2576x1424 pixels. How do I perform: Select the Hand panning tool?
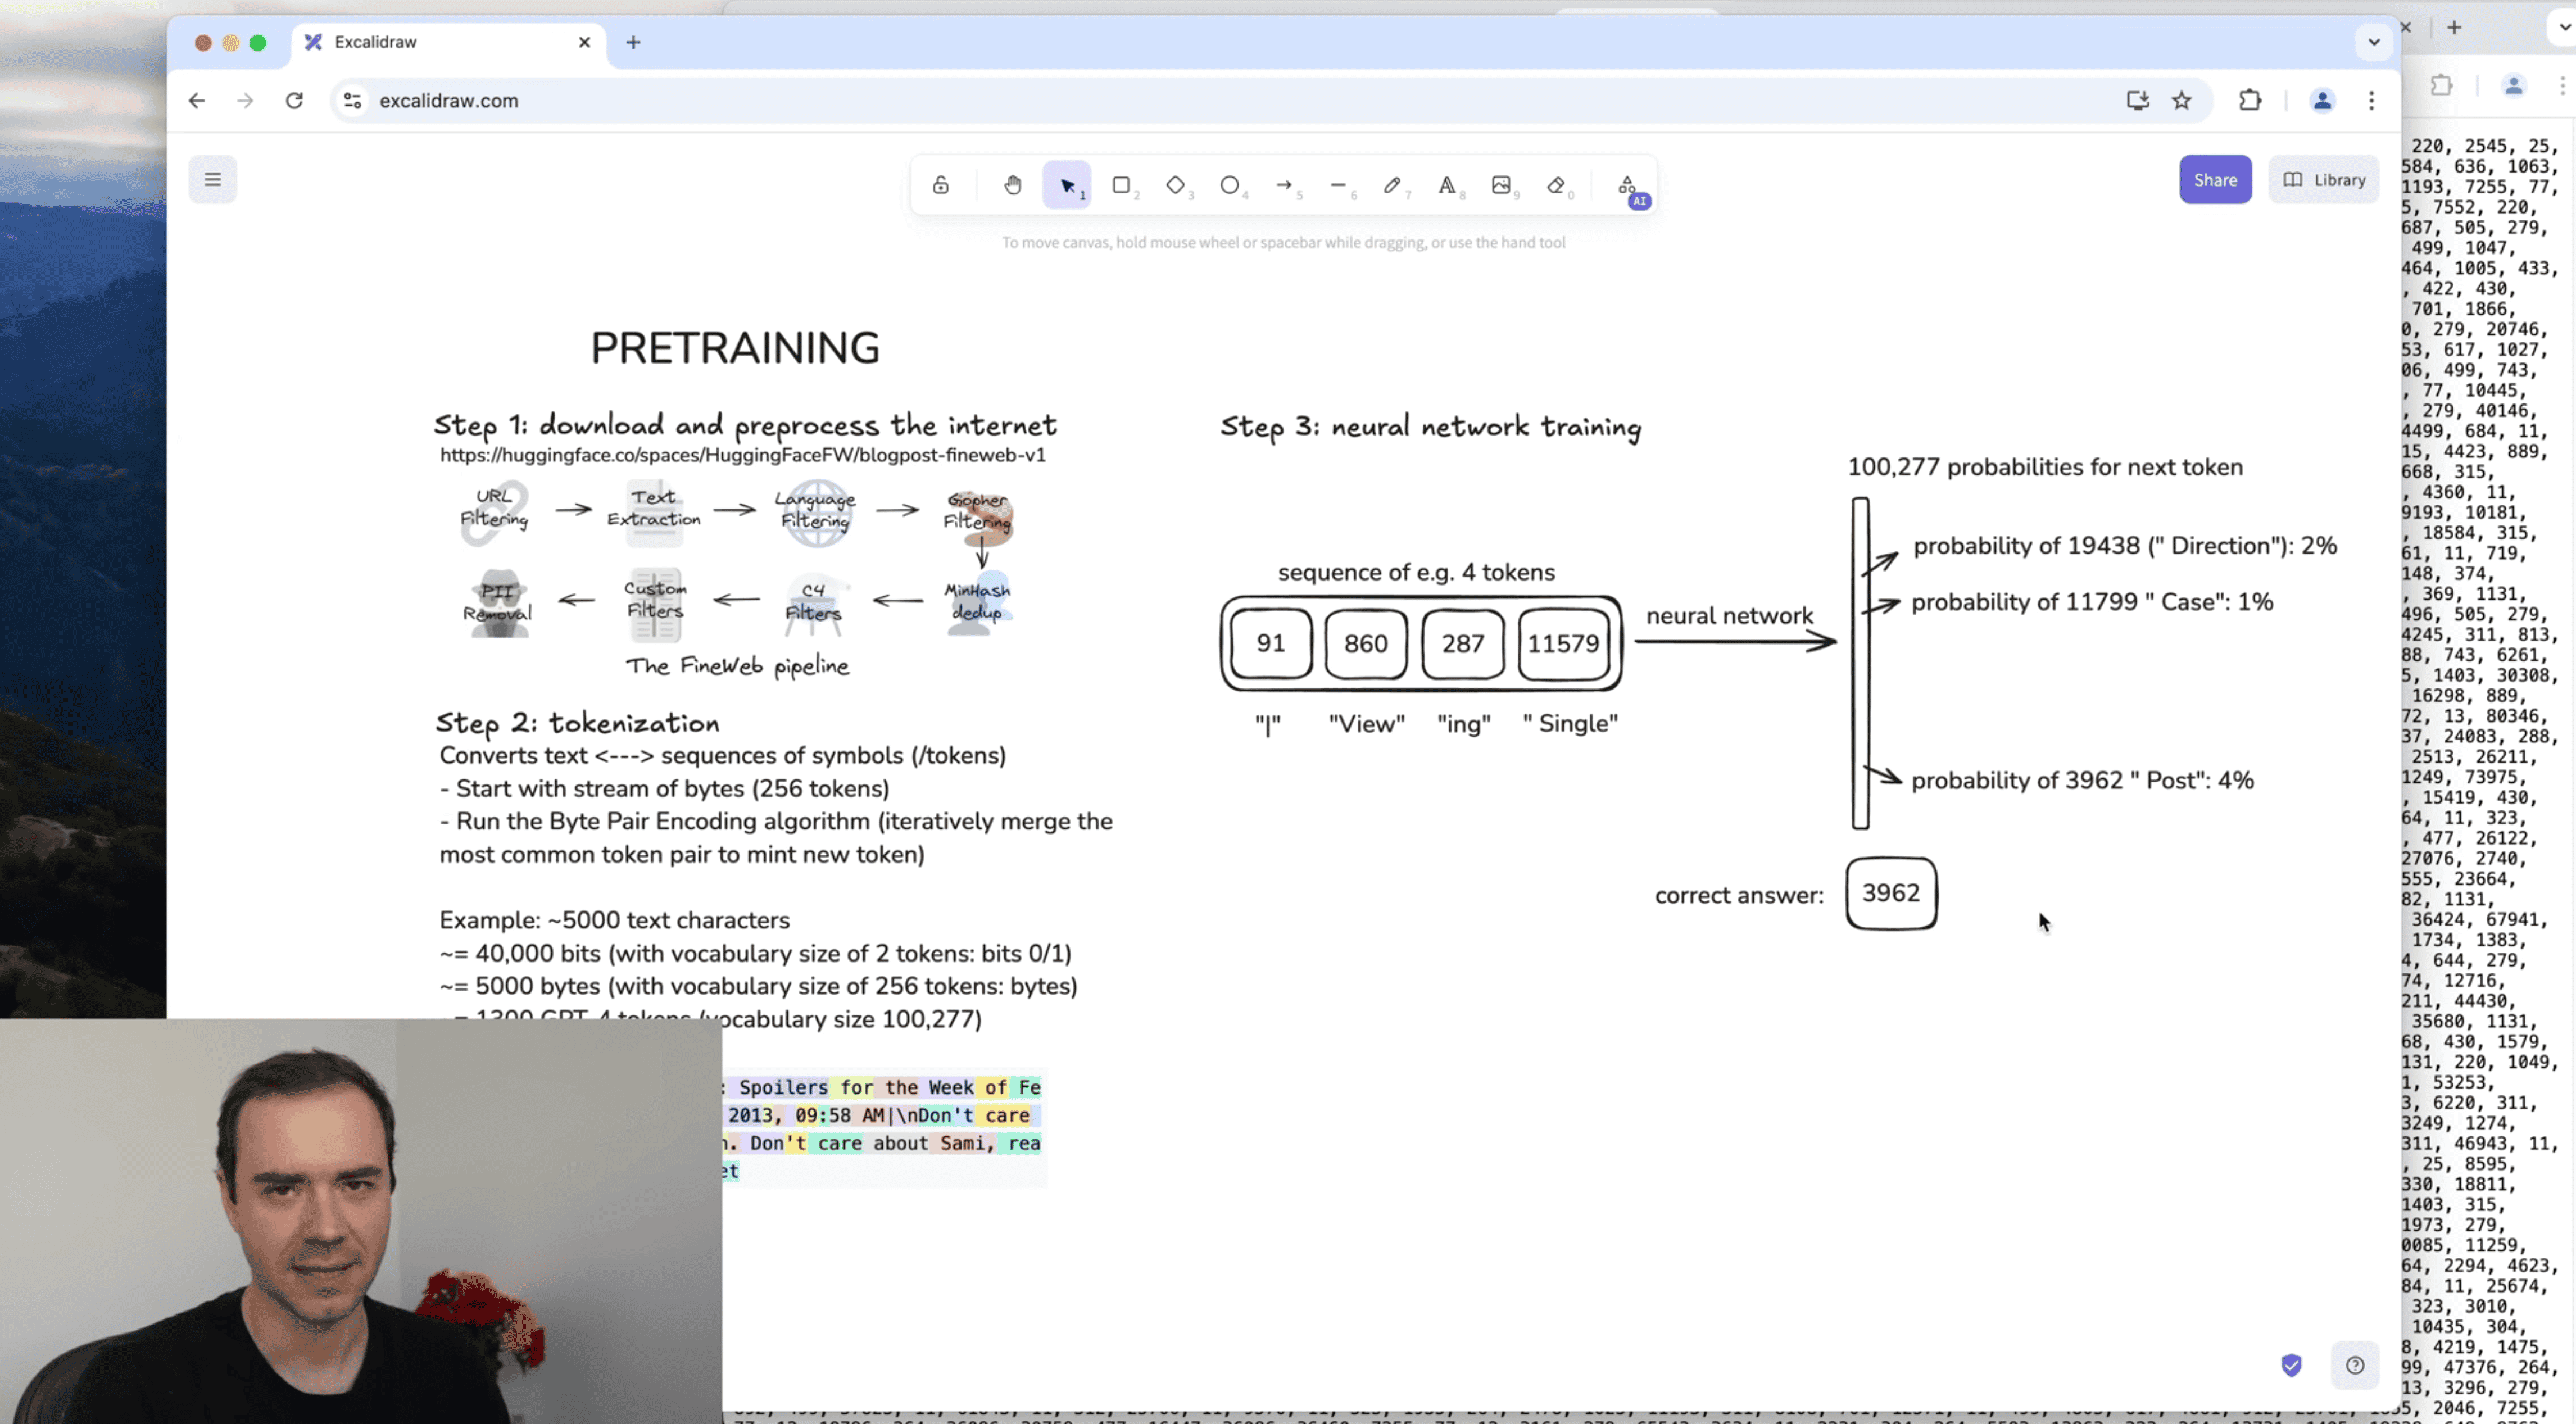point(1012,185)
